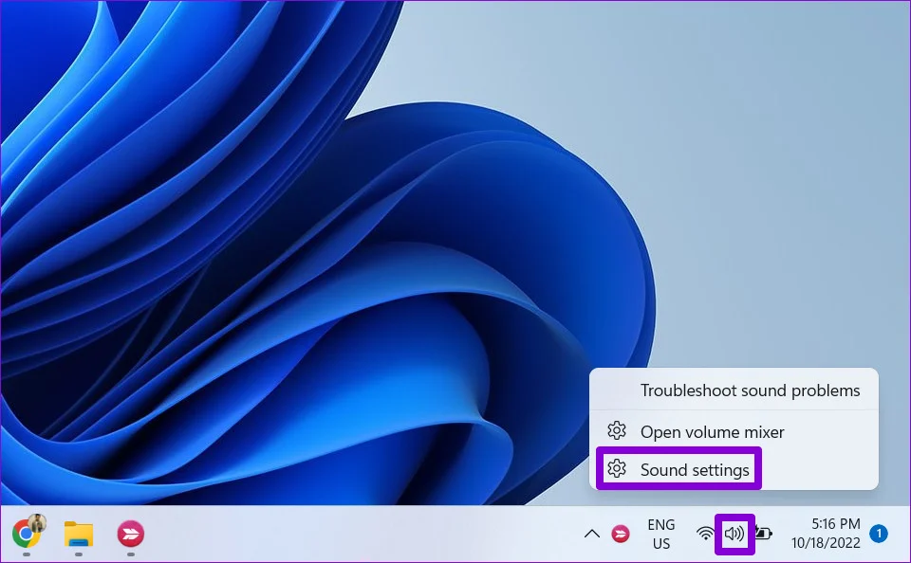911x563 pixels.
Task: Click the blue desktop wallpaper to dismiss menu
Action: click(285, 237)
